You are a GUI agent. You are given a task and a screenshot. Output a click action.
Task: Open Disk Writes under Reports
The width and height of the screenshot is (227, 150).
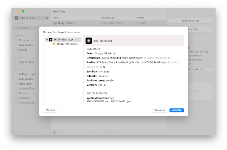pyautogui.click(x=26, y=45)
